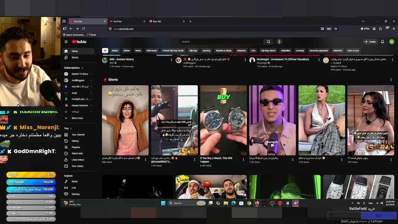Bookmark this page with the star icon
The width and height of the screenshot is (398, 224).
click(x=336, y=29)
